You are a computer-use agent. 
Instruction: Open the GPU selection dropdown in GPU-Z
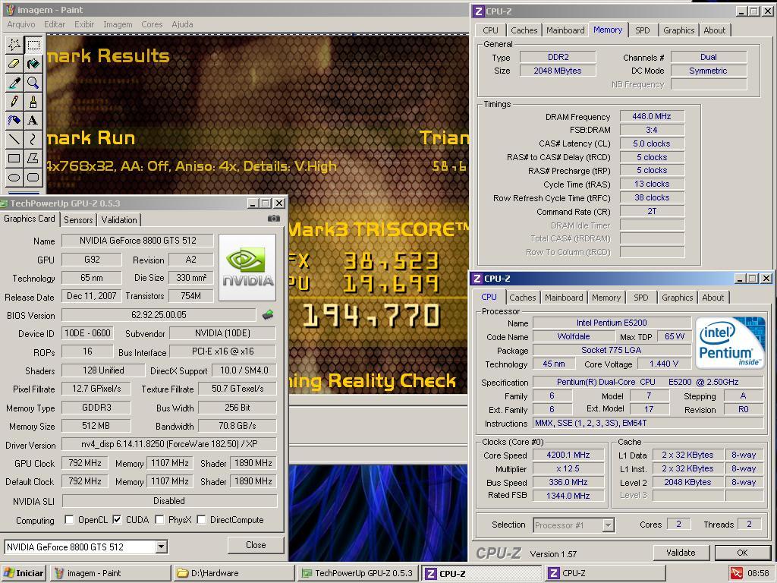tap(161, 547)
